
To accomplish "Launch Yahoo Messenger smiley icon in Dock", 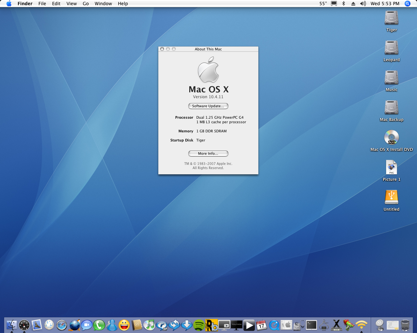I will tap(124, 325).
